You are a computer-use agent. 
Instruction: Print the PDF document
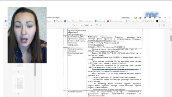click(x=164, y=25)
